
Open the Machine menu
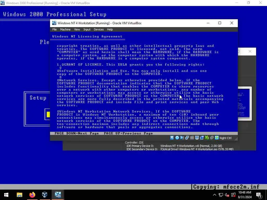[x=65, y=29]
